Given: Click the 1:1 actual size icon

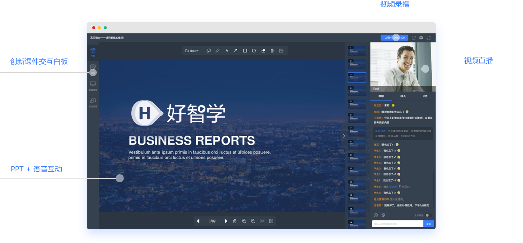Looking at the screenshot, I should (262, 221).
